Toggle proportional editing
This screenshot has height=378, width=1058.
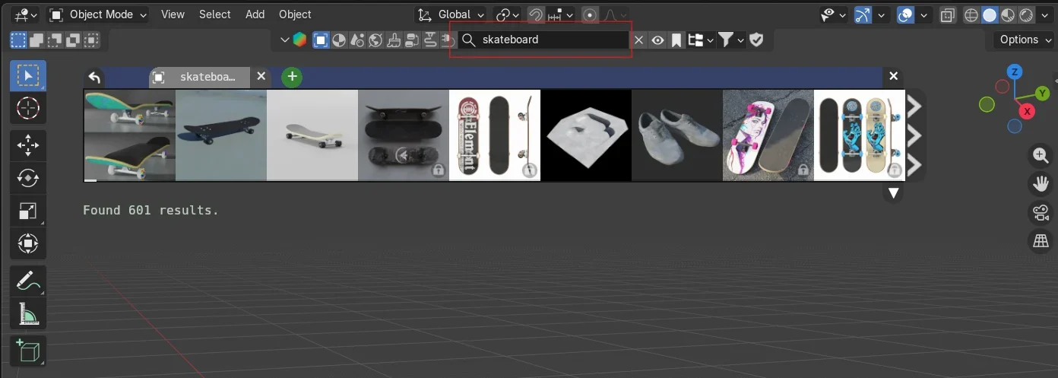[590, 14]
